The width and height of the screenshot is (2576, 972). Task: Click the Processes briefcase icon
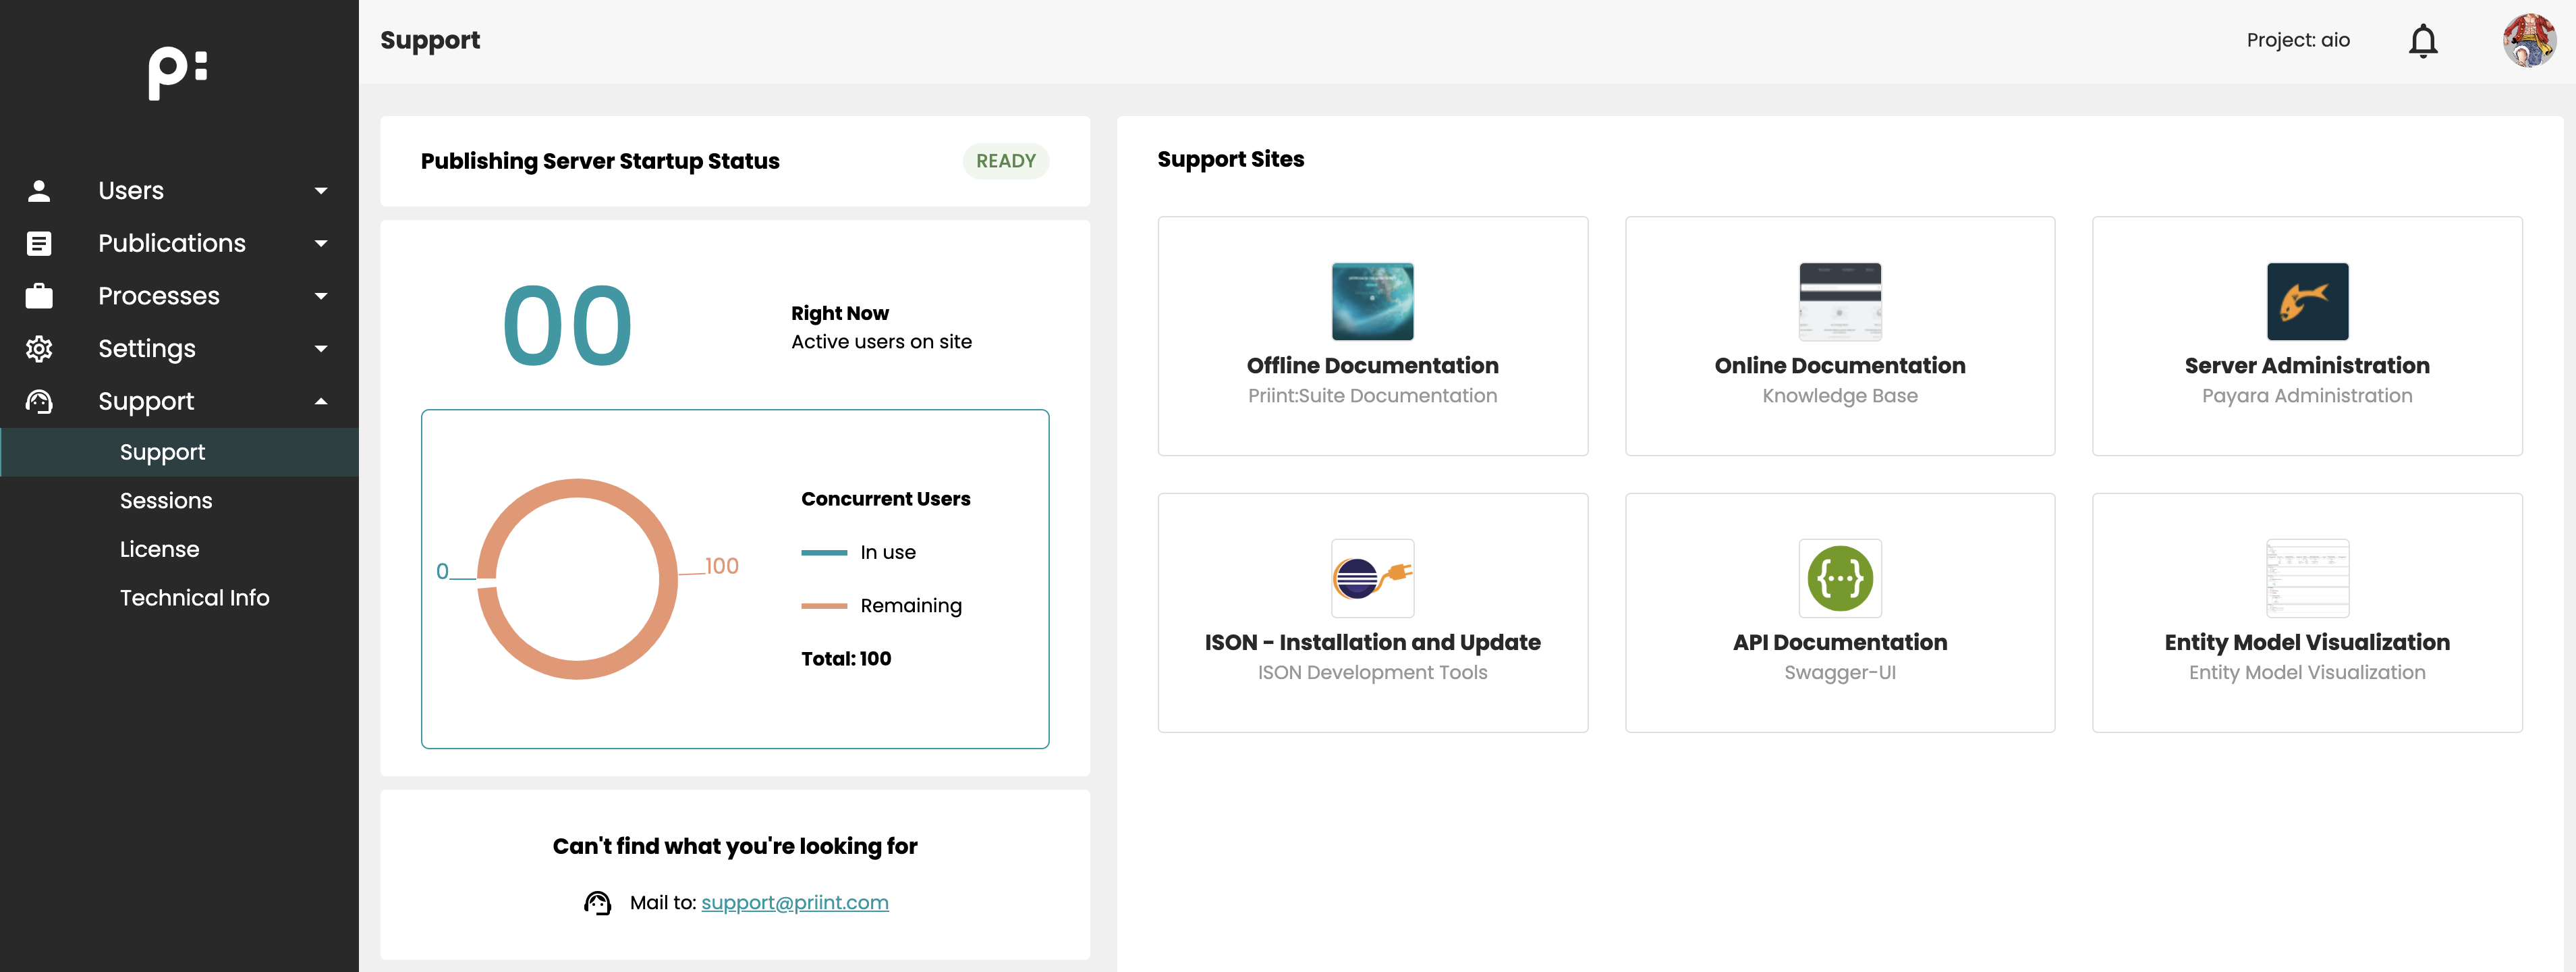coord(39,296)
